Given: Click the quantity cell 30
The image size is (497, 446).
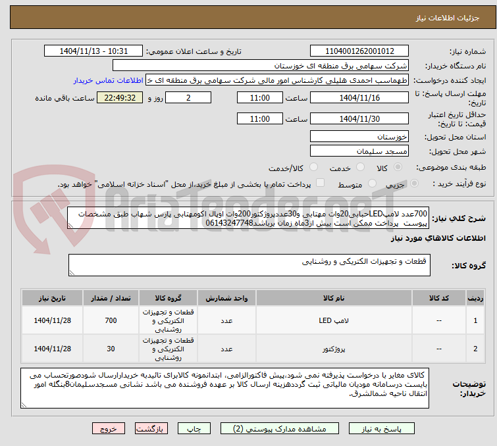Looking at the screenshot, I should tap(111, 349).
